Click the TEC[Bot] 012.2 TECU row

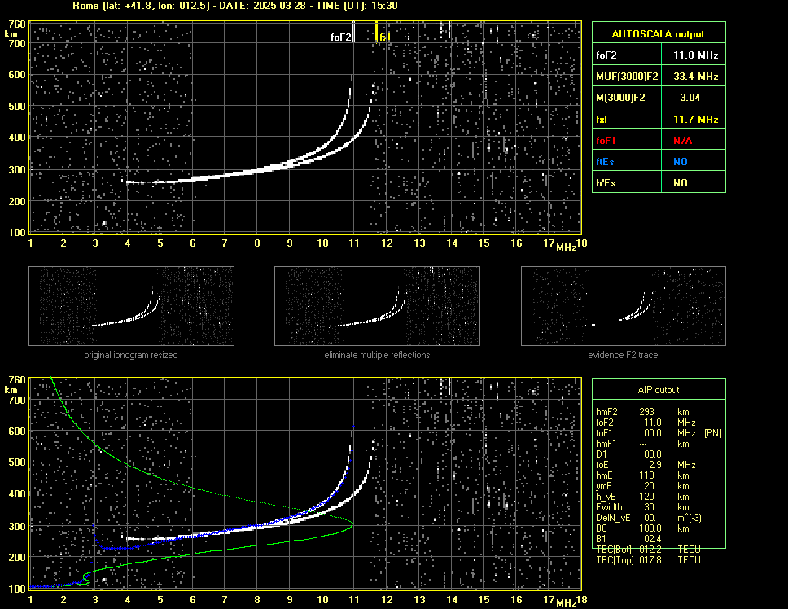[648, 550]
